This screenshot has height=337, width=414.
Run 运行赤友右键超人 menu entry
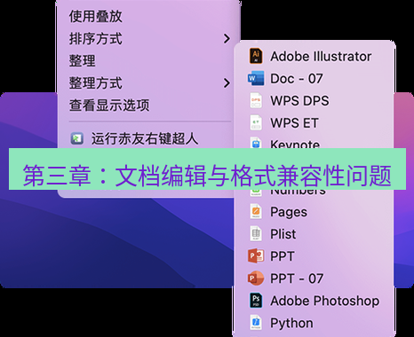click(x=145, y=138)
